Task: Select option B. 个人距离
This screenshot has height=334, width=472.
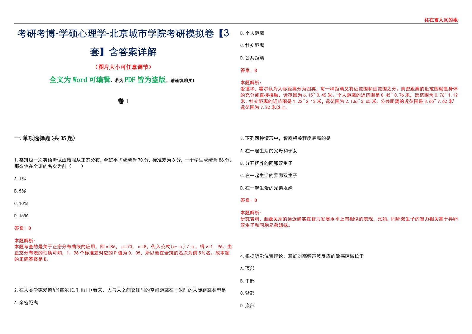Action: click(252, 33)
